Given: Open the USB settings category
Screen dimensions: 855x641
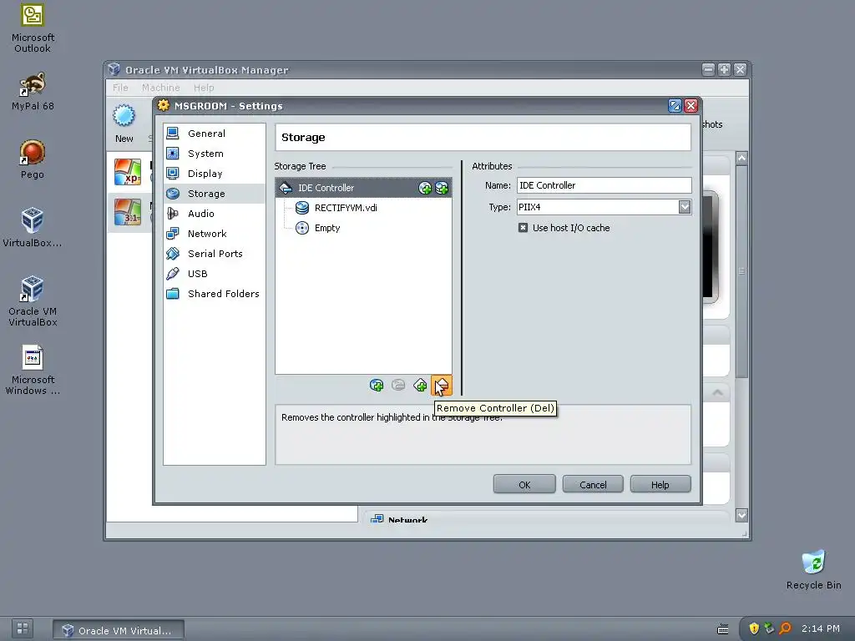Looking at the screenshot, I should [x=215, y=274].
